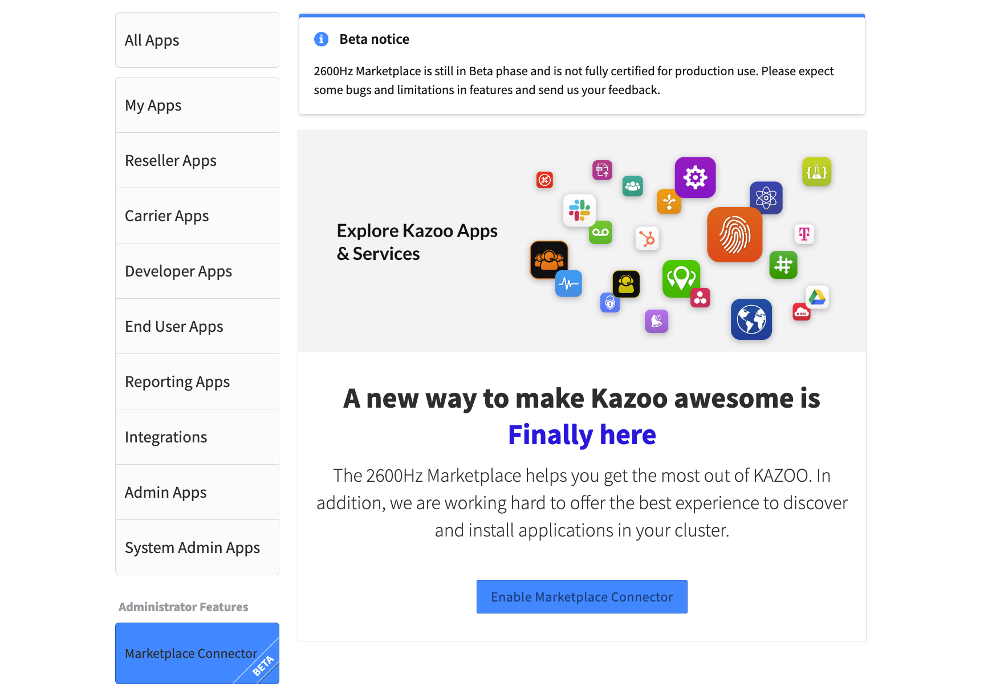Click the yellow headset operator app icon
Viewport: 984px width, 699px height.
626,284
